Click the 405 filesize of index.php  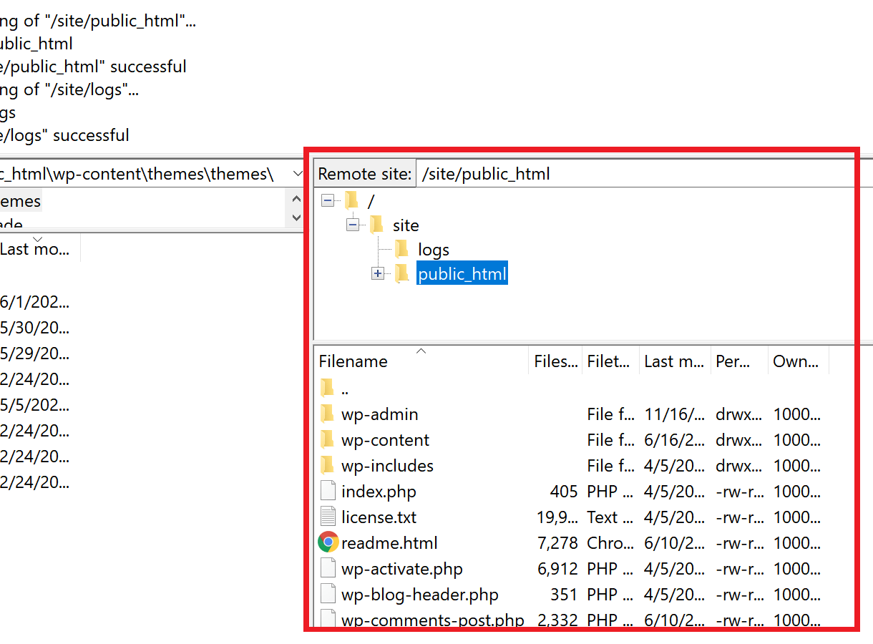coord(564,492)
